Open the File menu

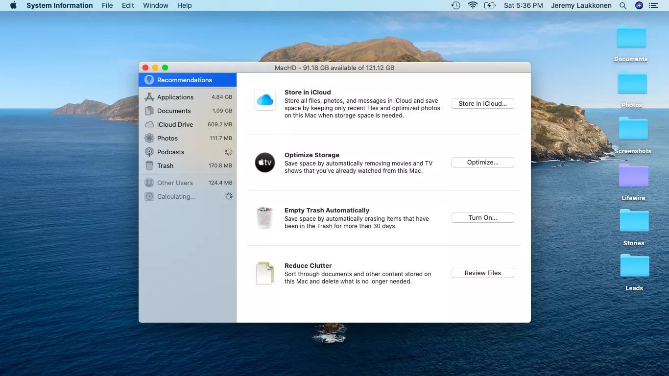[107, 5]
